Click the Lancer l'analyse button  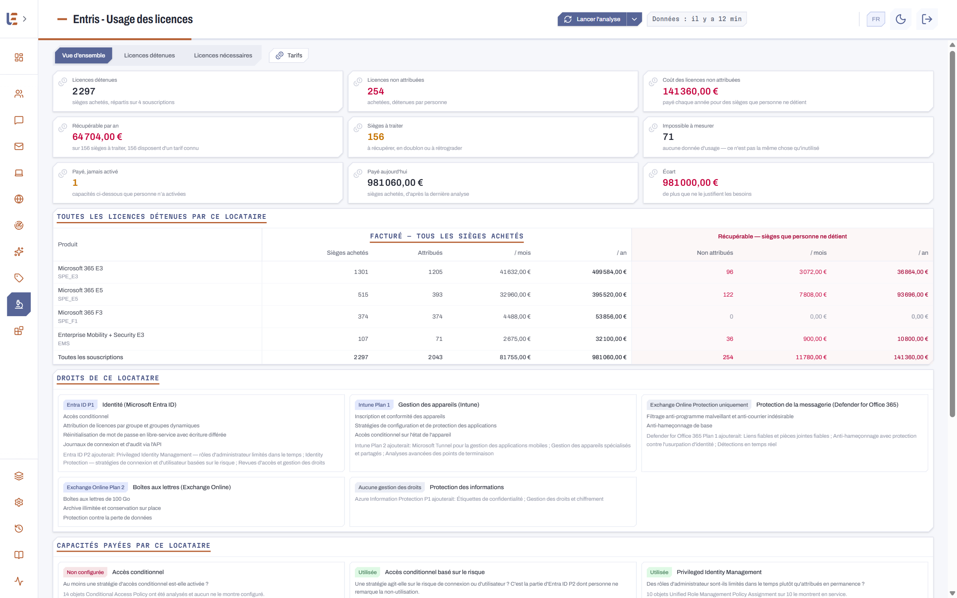(x=592, y=19)
